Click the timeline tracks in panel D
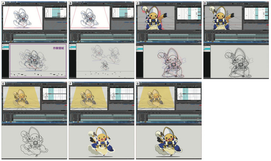Image resolution: width=271 pixels, height=161 pixels. (242, 37)
